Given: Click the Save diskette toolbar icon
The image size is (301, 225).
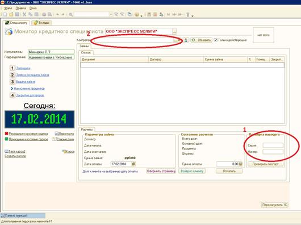Looking at the screenshot, I should [x=17, y=14].
